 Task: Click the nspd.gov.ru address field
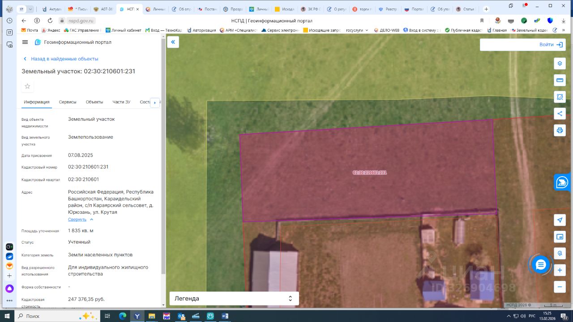(x=81, y=21)
